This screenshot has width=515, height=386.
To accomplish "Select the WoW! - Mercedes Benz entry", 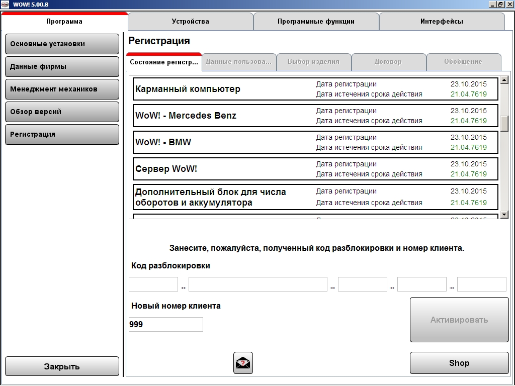I will click(x=316, y=116).
